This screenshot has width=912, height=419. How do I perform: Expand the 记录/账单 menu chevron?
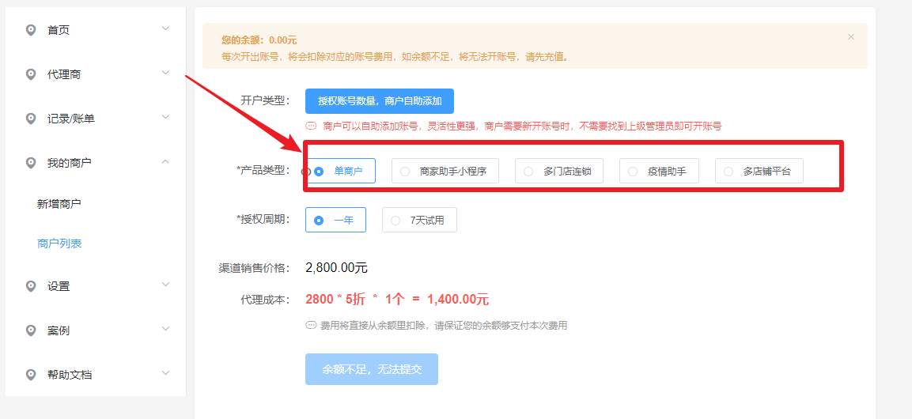coord(166,117)
